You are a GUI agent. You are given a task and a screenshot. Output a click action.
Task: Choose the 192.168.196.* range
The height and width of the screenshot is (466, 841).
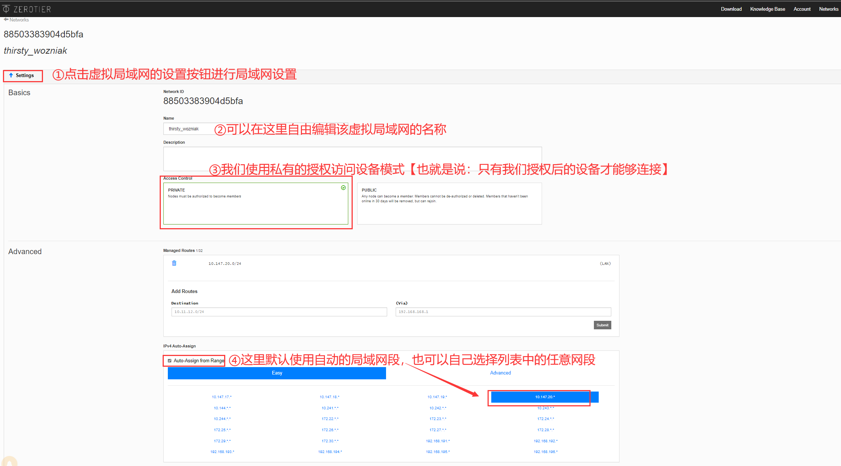pyautogui.click(x=545, y=452)
